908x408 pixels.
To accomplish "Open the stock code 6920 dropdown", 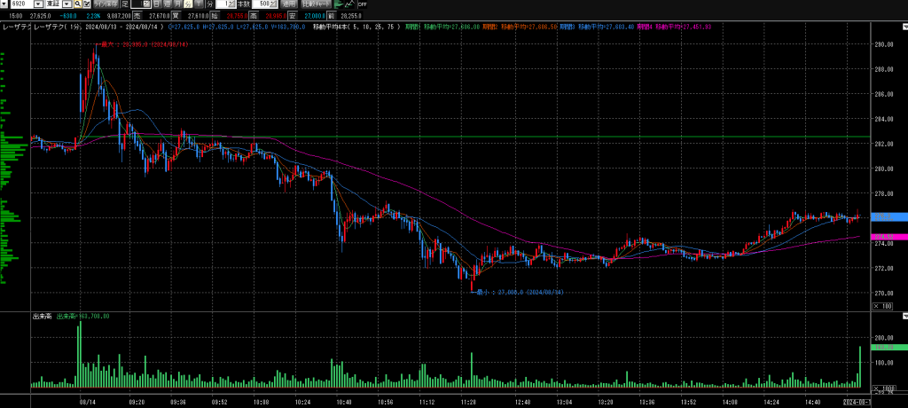I will point(38,4).
